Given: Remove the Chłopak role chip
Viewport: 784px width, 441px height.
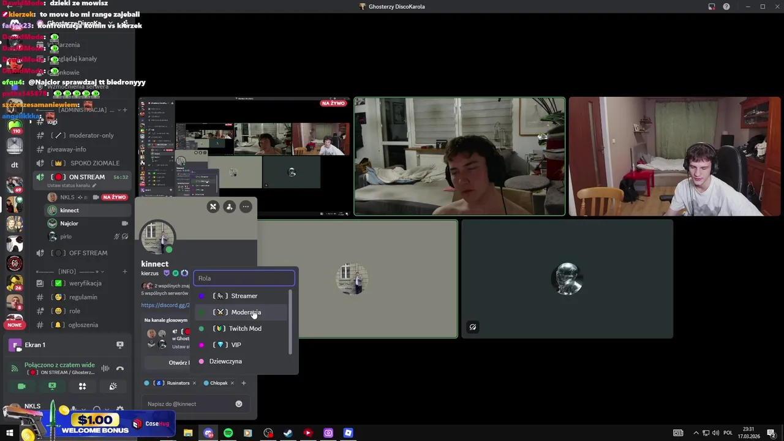Looking at the screenshot, I should (x=232, y=383).
